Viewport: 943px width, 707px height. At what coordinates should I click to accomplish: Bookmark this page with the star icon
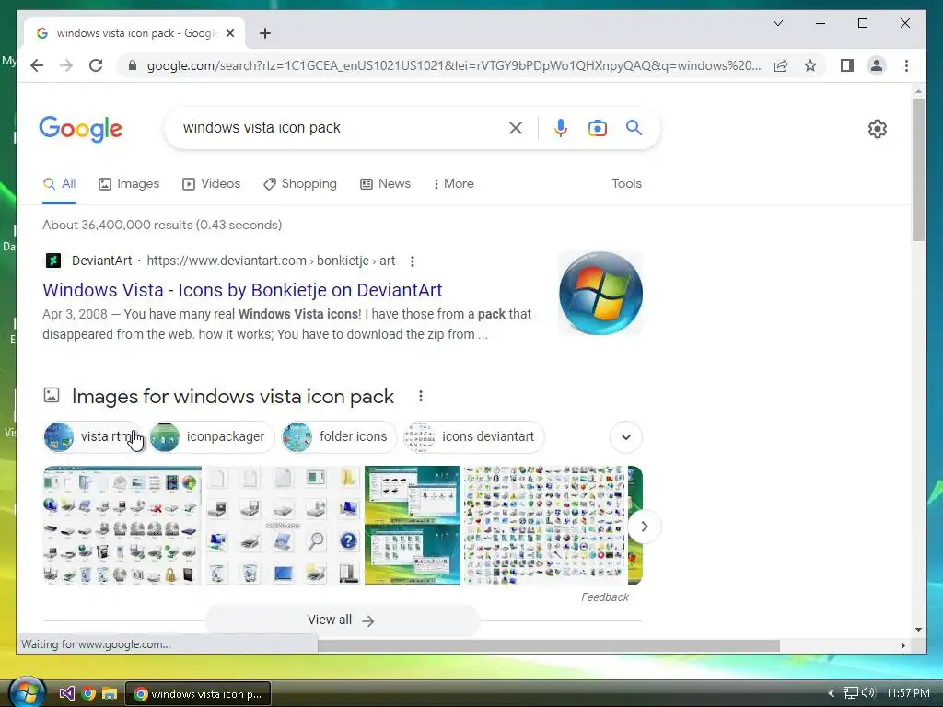tap(810, 65)
